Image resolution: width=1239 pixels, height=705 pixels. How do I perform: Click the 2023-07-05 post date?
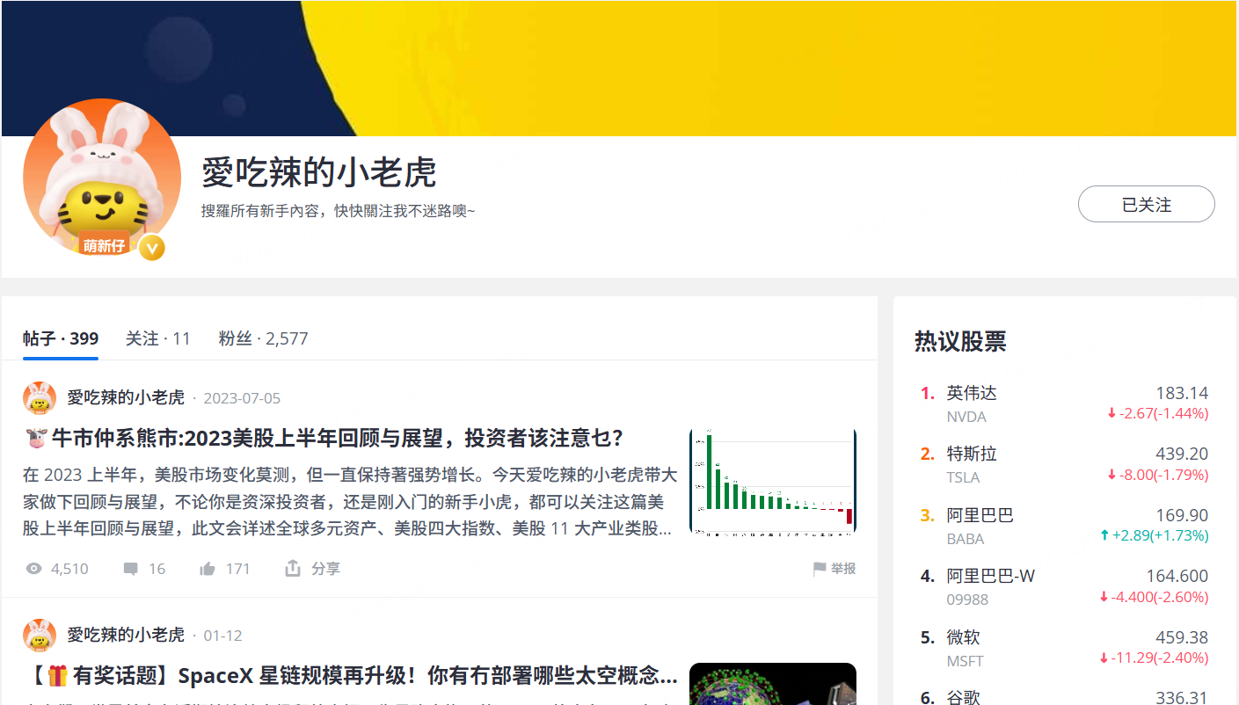point(242,398)
